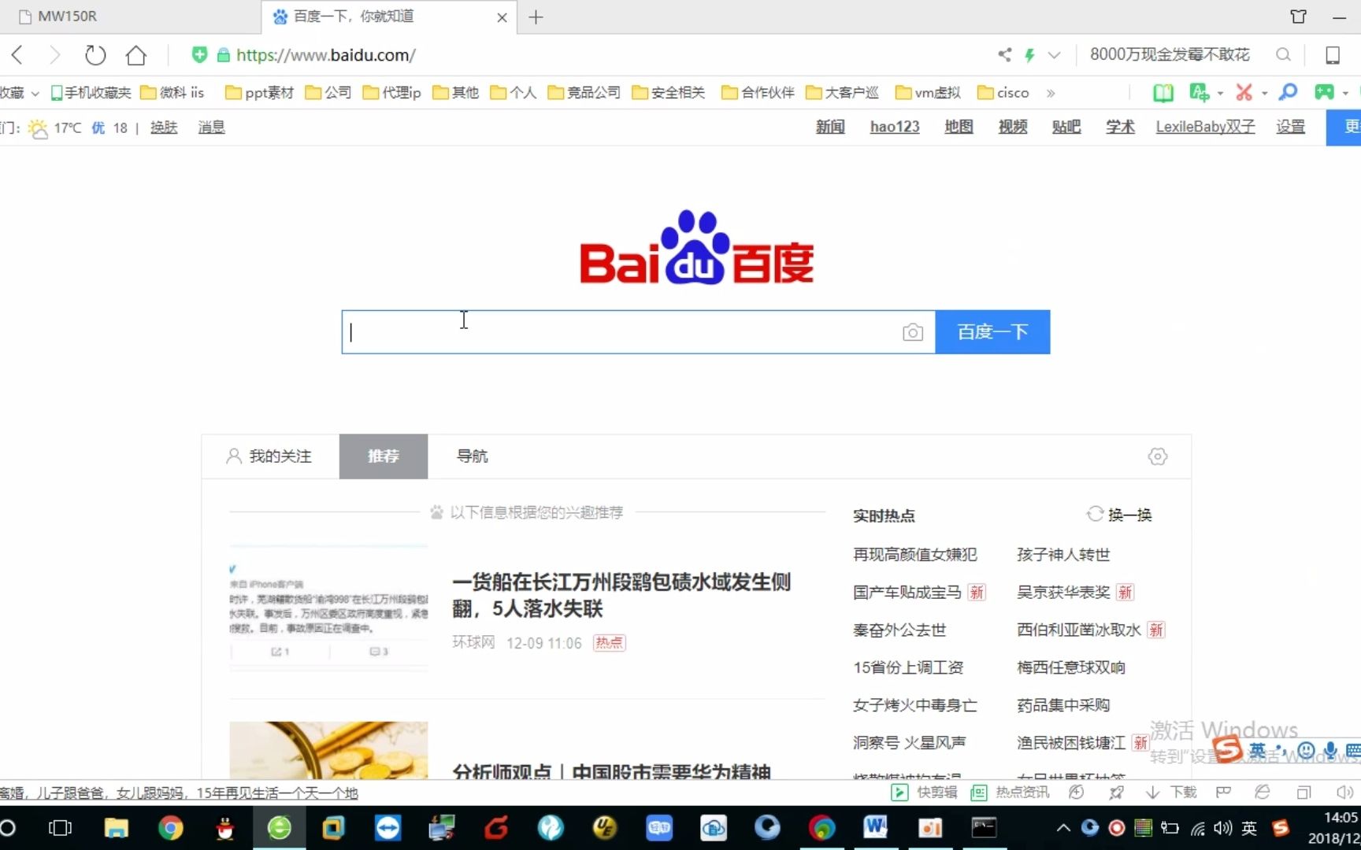This screenshot has height=850, width=1361.
Task: Open the hao123 link
Action: tap(895, 127)
